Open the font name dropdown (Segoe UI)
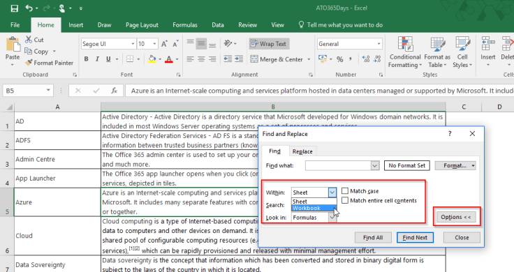514x272 pixels. point(133,44)
